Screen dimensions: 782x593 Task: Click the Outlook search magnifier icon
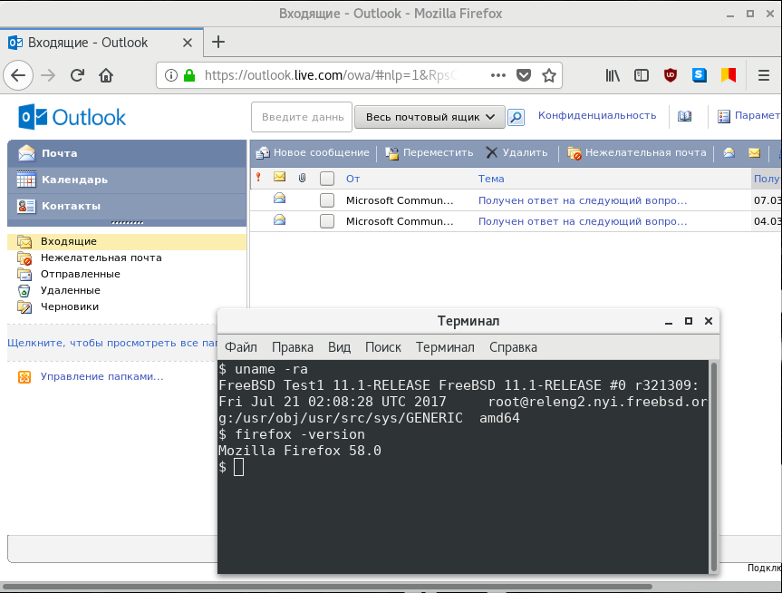(x=517, y=117)
